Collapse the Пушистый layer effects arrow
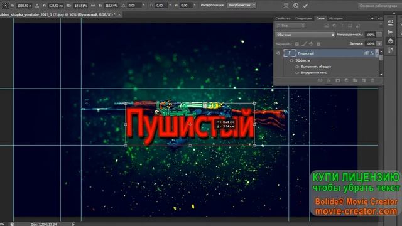Screen dimensions: 402x226 pos(377,53)
